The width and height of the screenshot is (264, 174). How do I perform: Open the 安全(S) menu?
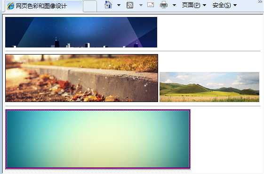click(224, 5)
